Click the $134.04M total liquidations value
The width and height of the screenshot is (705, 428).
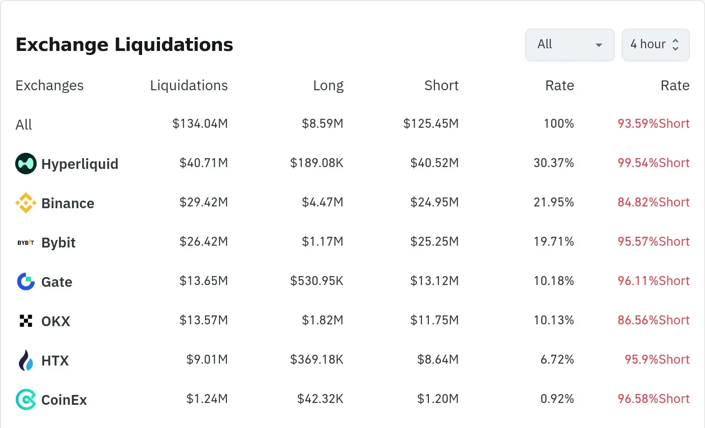pos(200,124)
